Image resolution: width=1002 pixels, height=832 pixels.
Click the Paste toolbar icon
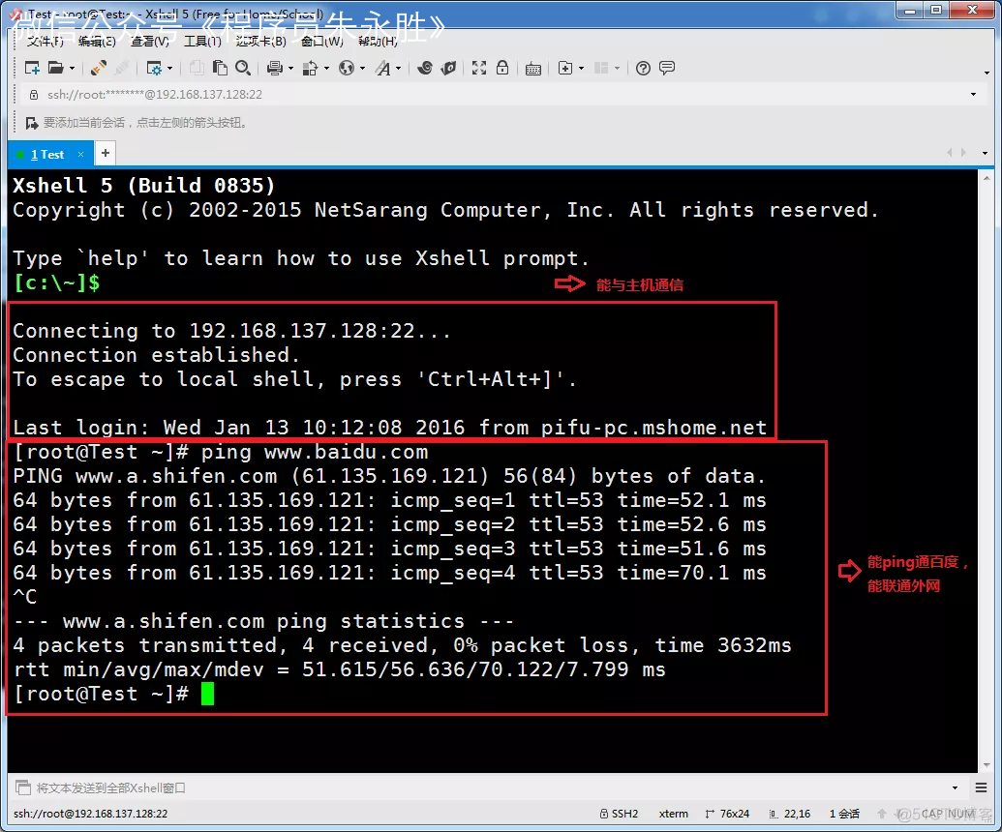222,68
